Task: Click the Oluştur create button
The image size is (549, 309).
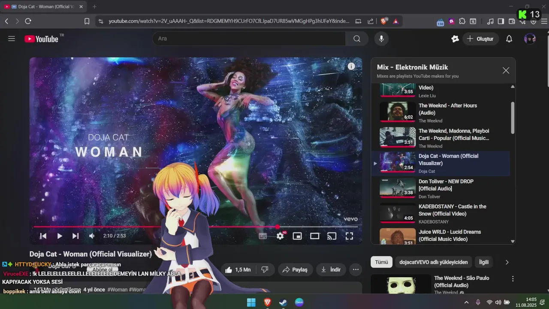Action: click(480, 39)
